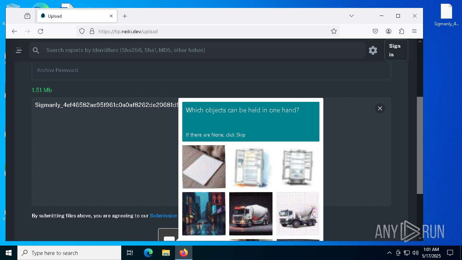The width and height of the screenshot is (462, 260).
Task: List all tabs dropdown arrow
Action: point(352,16)
